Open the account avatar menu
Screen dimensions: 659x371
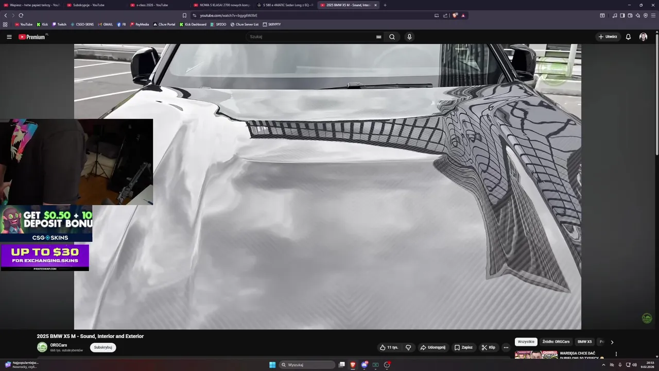tap(643, 37)
